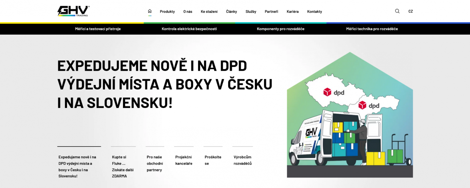Open the Produkty menu
Viewport: 470px width, 188px height.
coord(167,12)
